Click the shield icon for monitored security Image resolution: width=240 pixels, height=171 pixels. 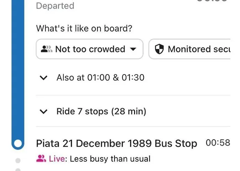pos(159,49)
